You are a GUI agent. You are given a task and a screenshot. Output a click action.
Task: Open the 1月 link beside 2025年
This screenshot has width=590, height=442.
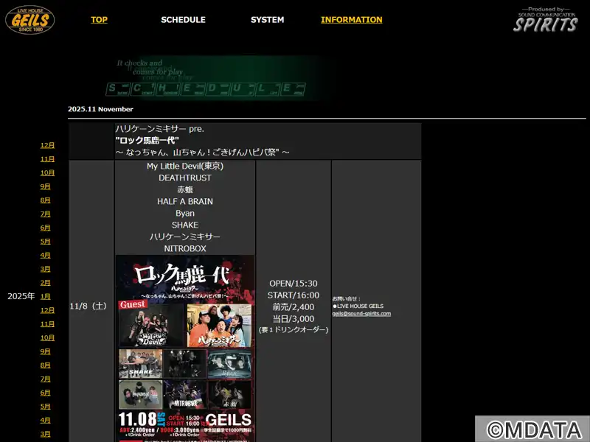click(x=46, y=296)
